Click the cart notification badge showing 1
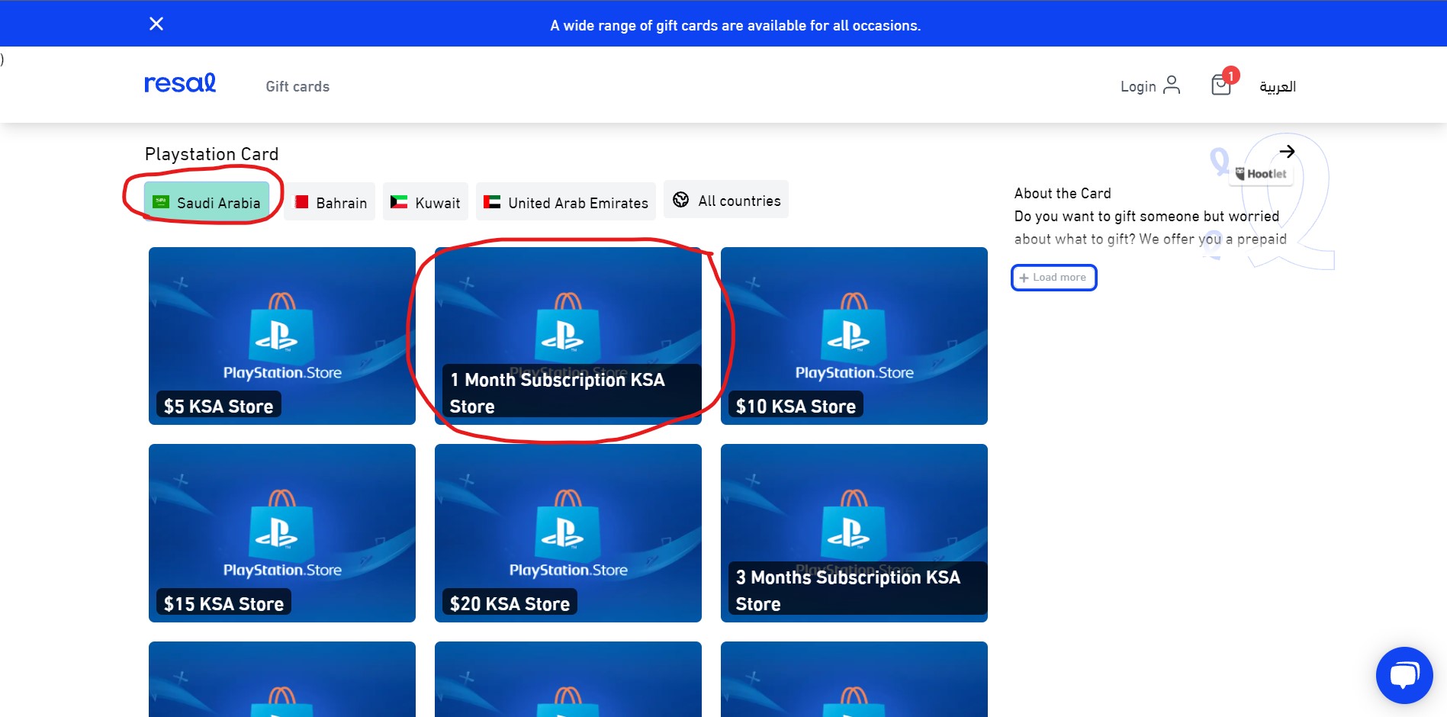 point(1230,76)
